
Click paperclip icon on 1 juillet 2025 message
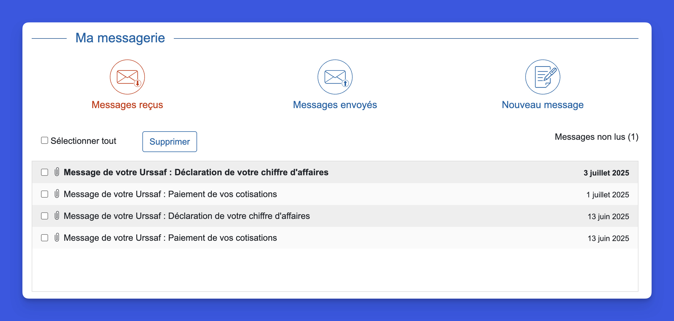coord(57,194)
